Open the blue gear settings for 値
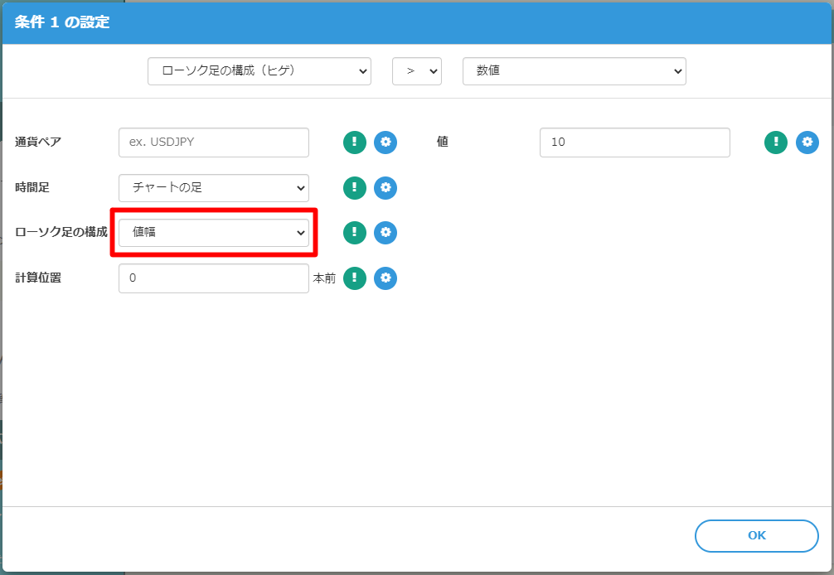The image size is (834, 575). (807, 143)
